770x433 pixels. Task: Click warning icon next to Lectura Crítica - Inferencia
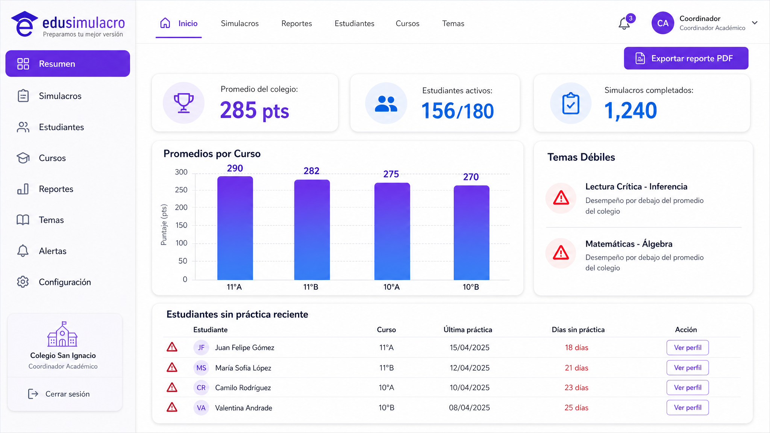(x=561, y=198)
